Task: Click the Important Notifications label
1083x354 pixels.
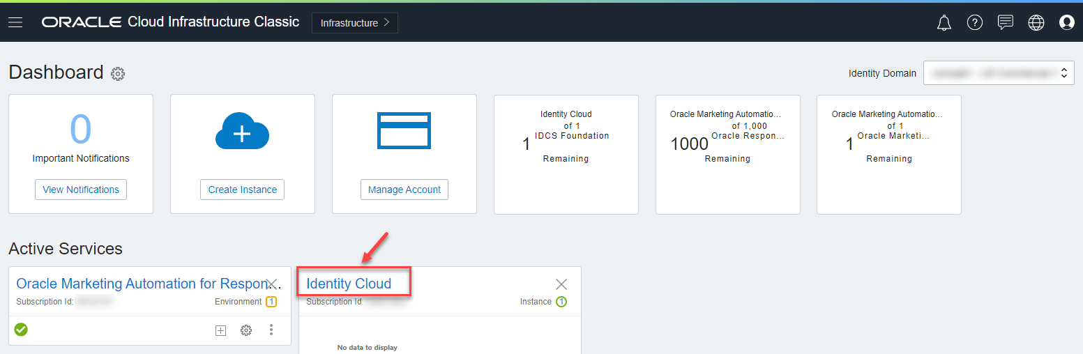Action: click(x=81, y=158)
